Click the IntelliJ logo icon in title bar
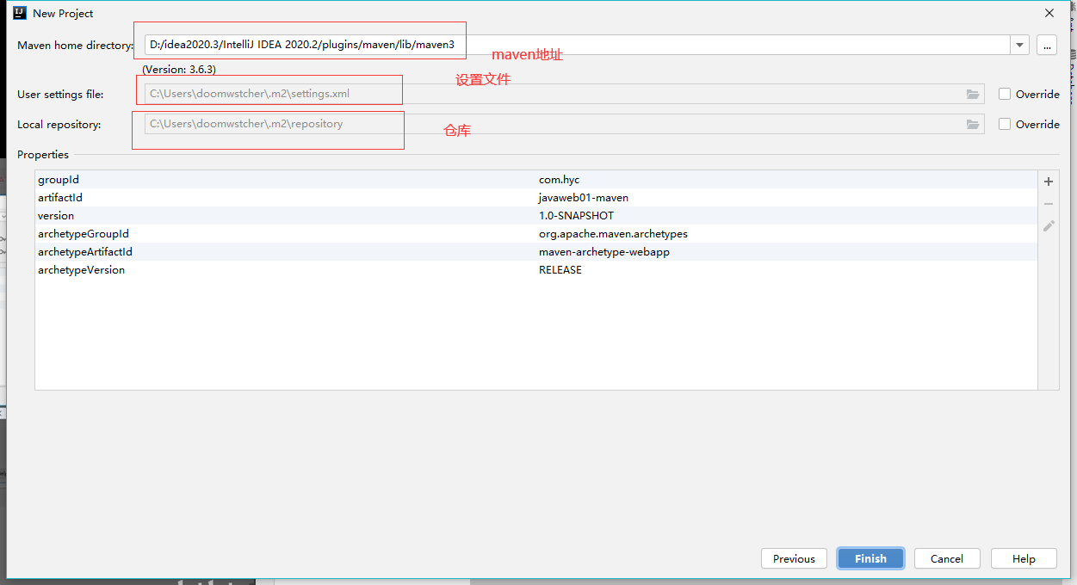 click(19, 13)
